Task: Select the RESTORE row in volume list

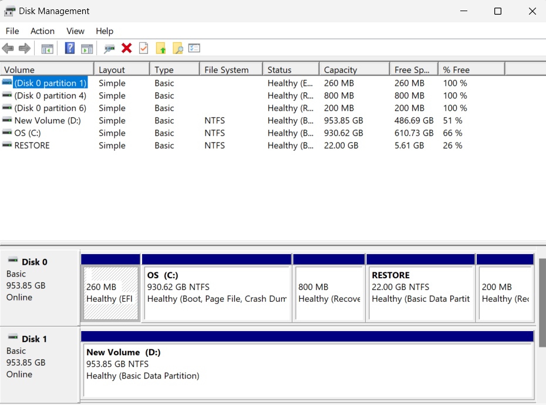Action: 32,146
